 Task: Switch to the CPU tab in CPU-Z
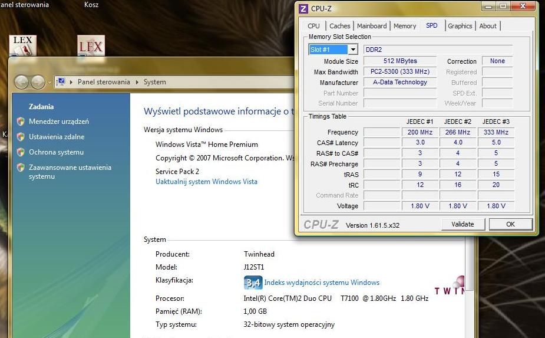tap(313, 26)
